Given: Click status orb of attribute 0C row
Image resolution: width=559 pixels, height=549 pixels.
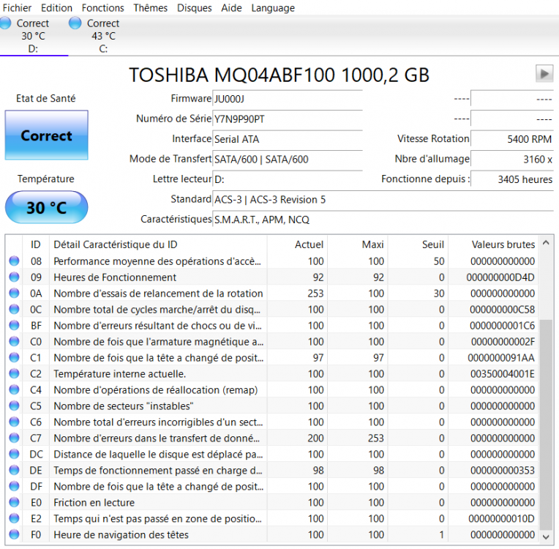Looking at the screenshot, I should point(14,310).
